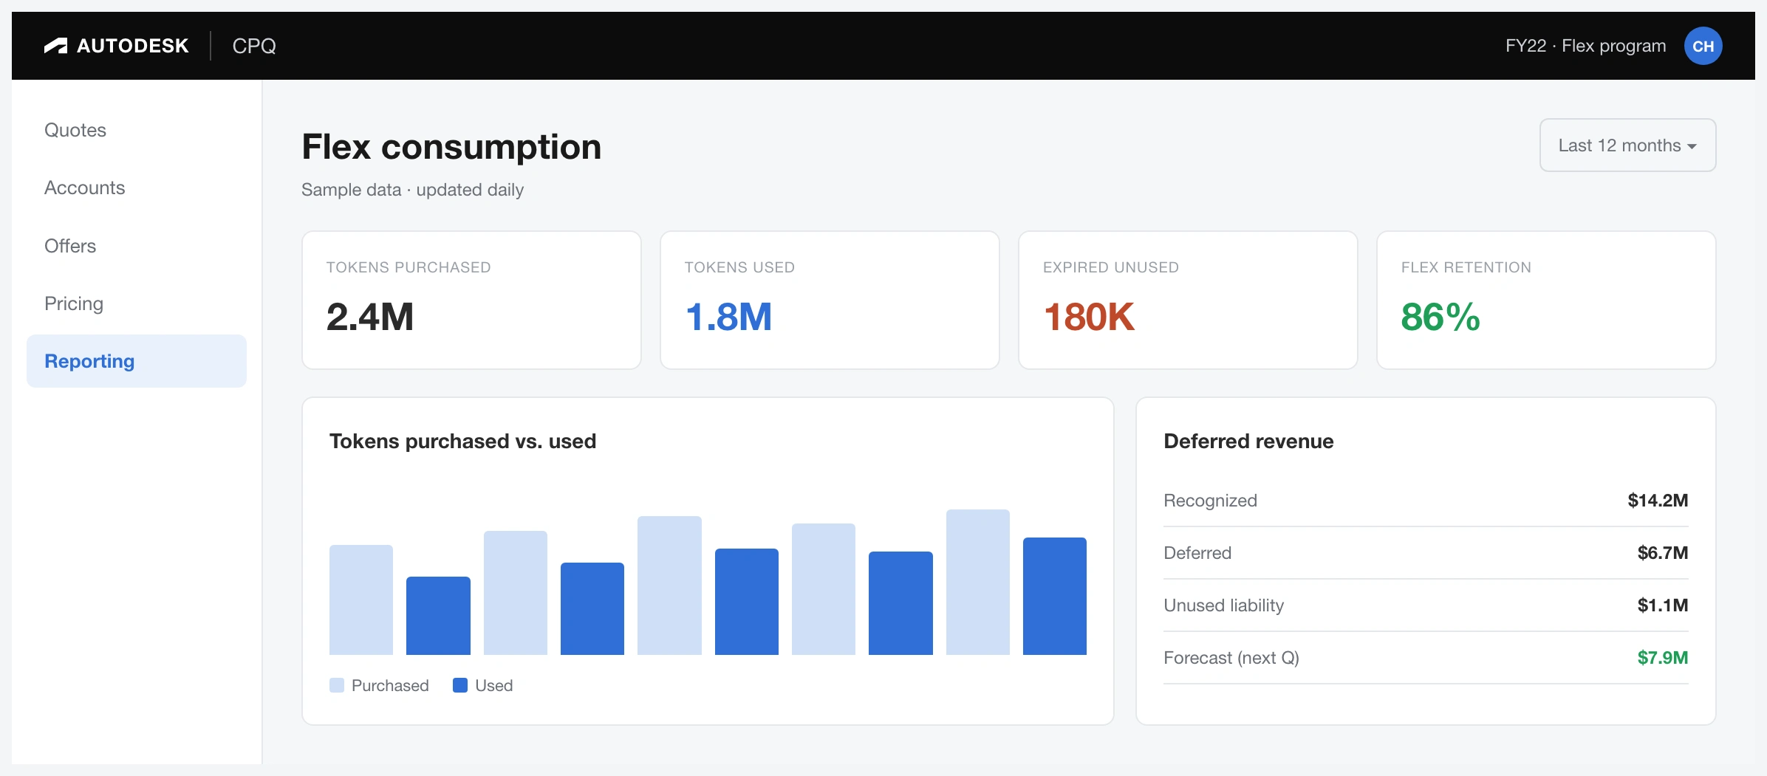
Task: Select the Reporting sidebar item
Action: [x=137, y=361]
